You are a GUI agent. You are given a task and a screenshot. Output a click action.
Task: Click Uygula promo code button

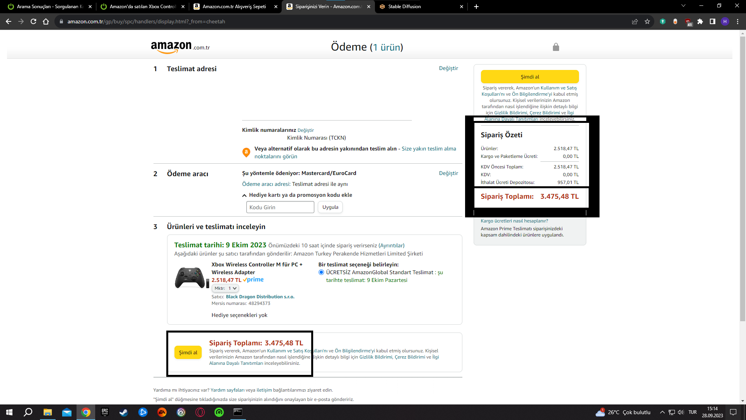(330, 207)
